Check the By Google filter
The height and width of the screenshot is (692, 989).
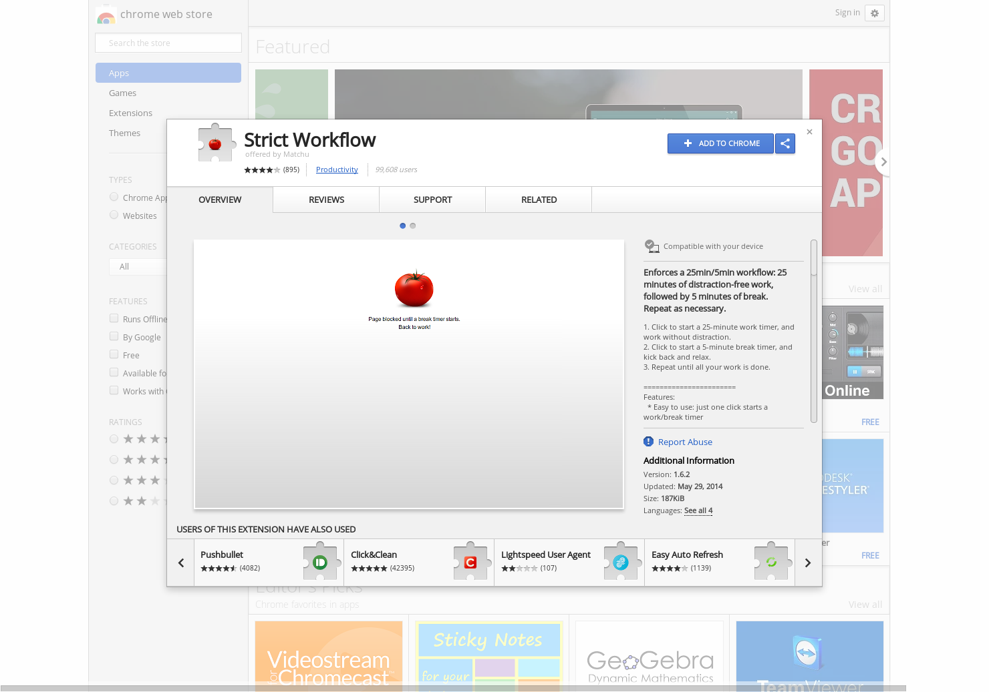114,336
